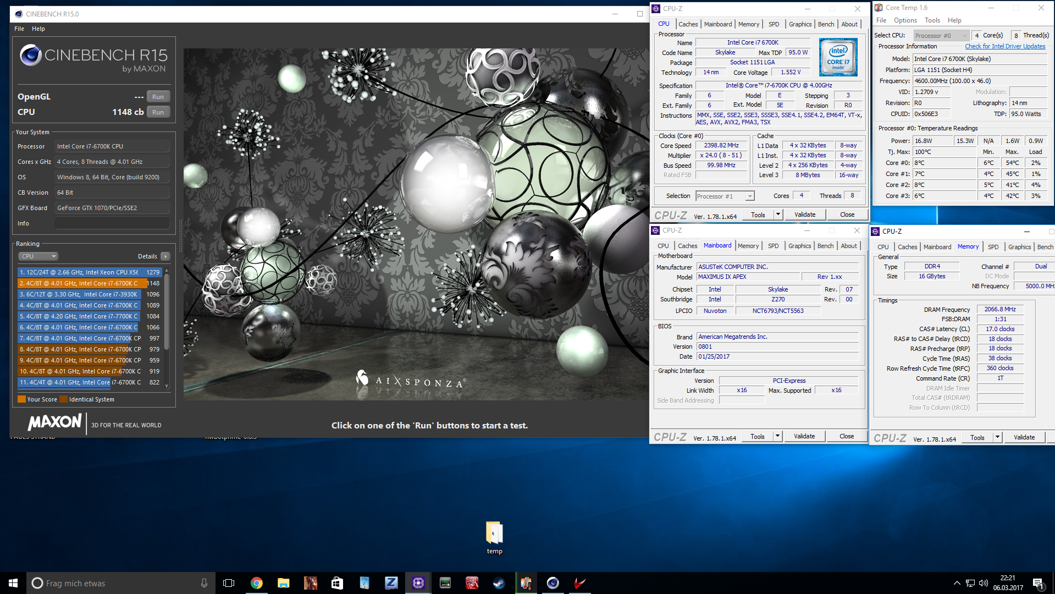
Task: Switch to Mainboard tab in Memory CPU-Z window
Action: (937, 247)
